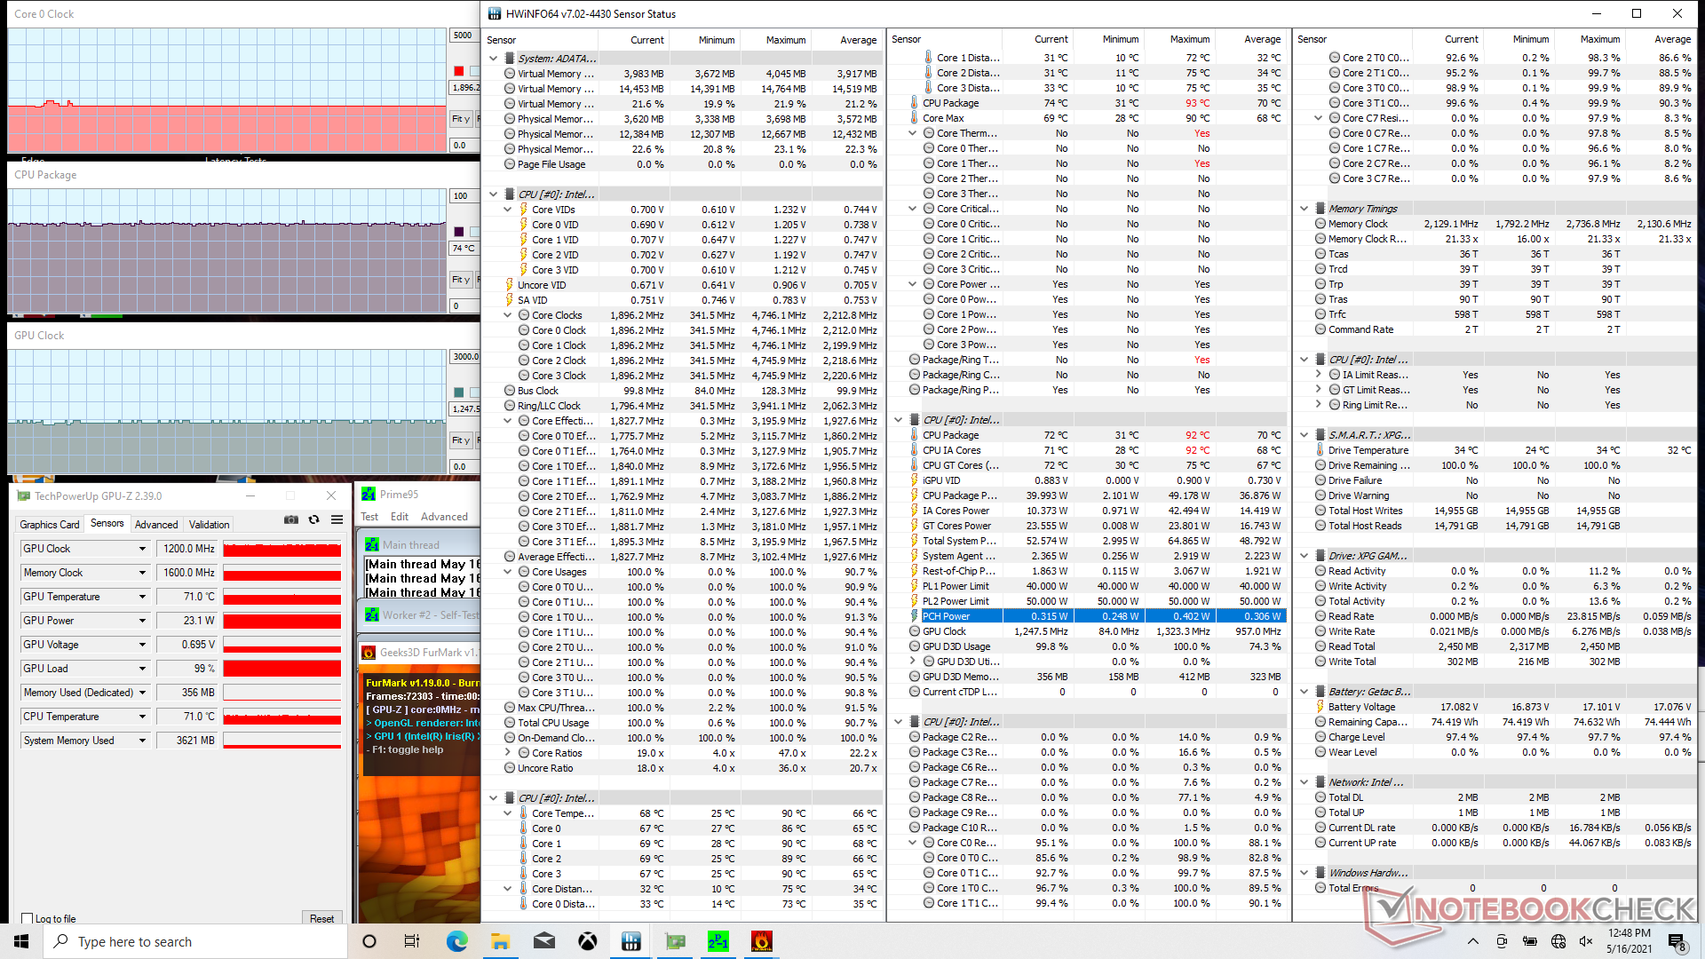Collapse Core Usages tree node

click(508, 572)
